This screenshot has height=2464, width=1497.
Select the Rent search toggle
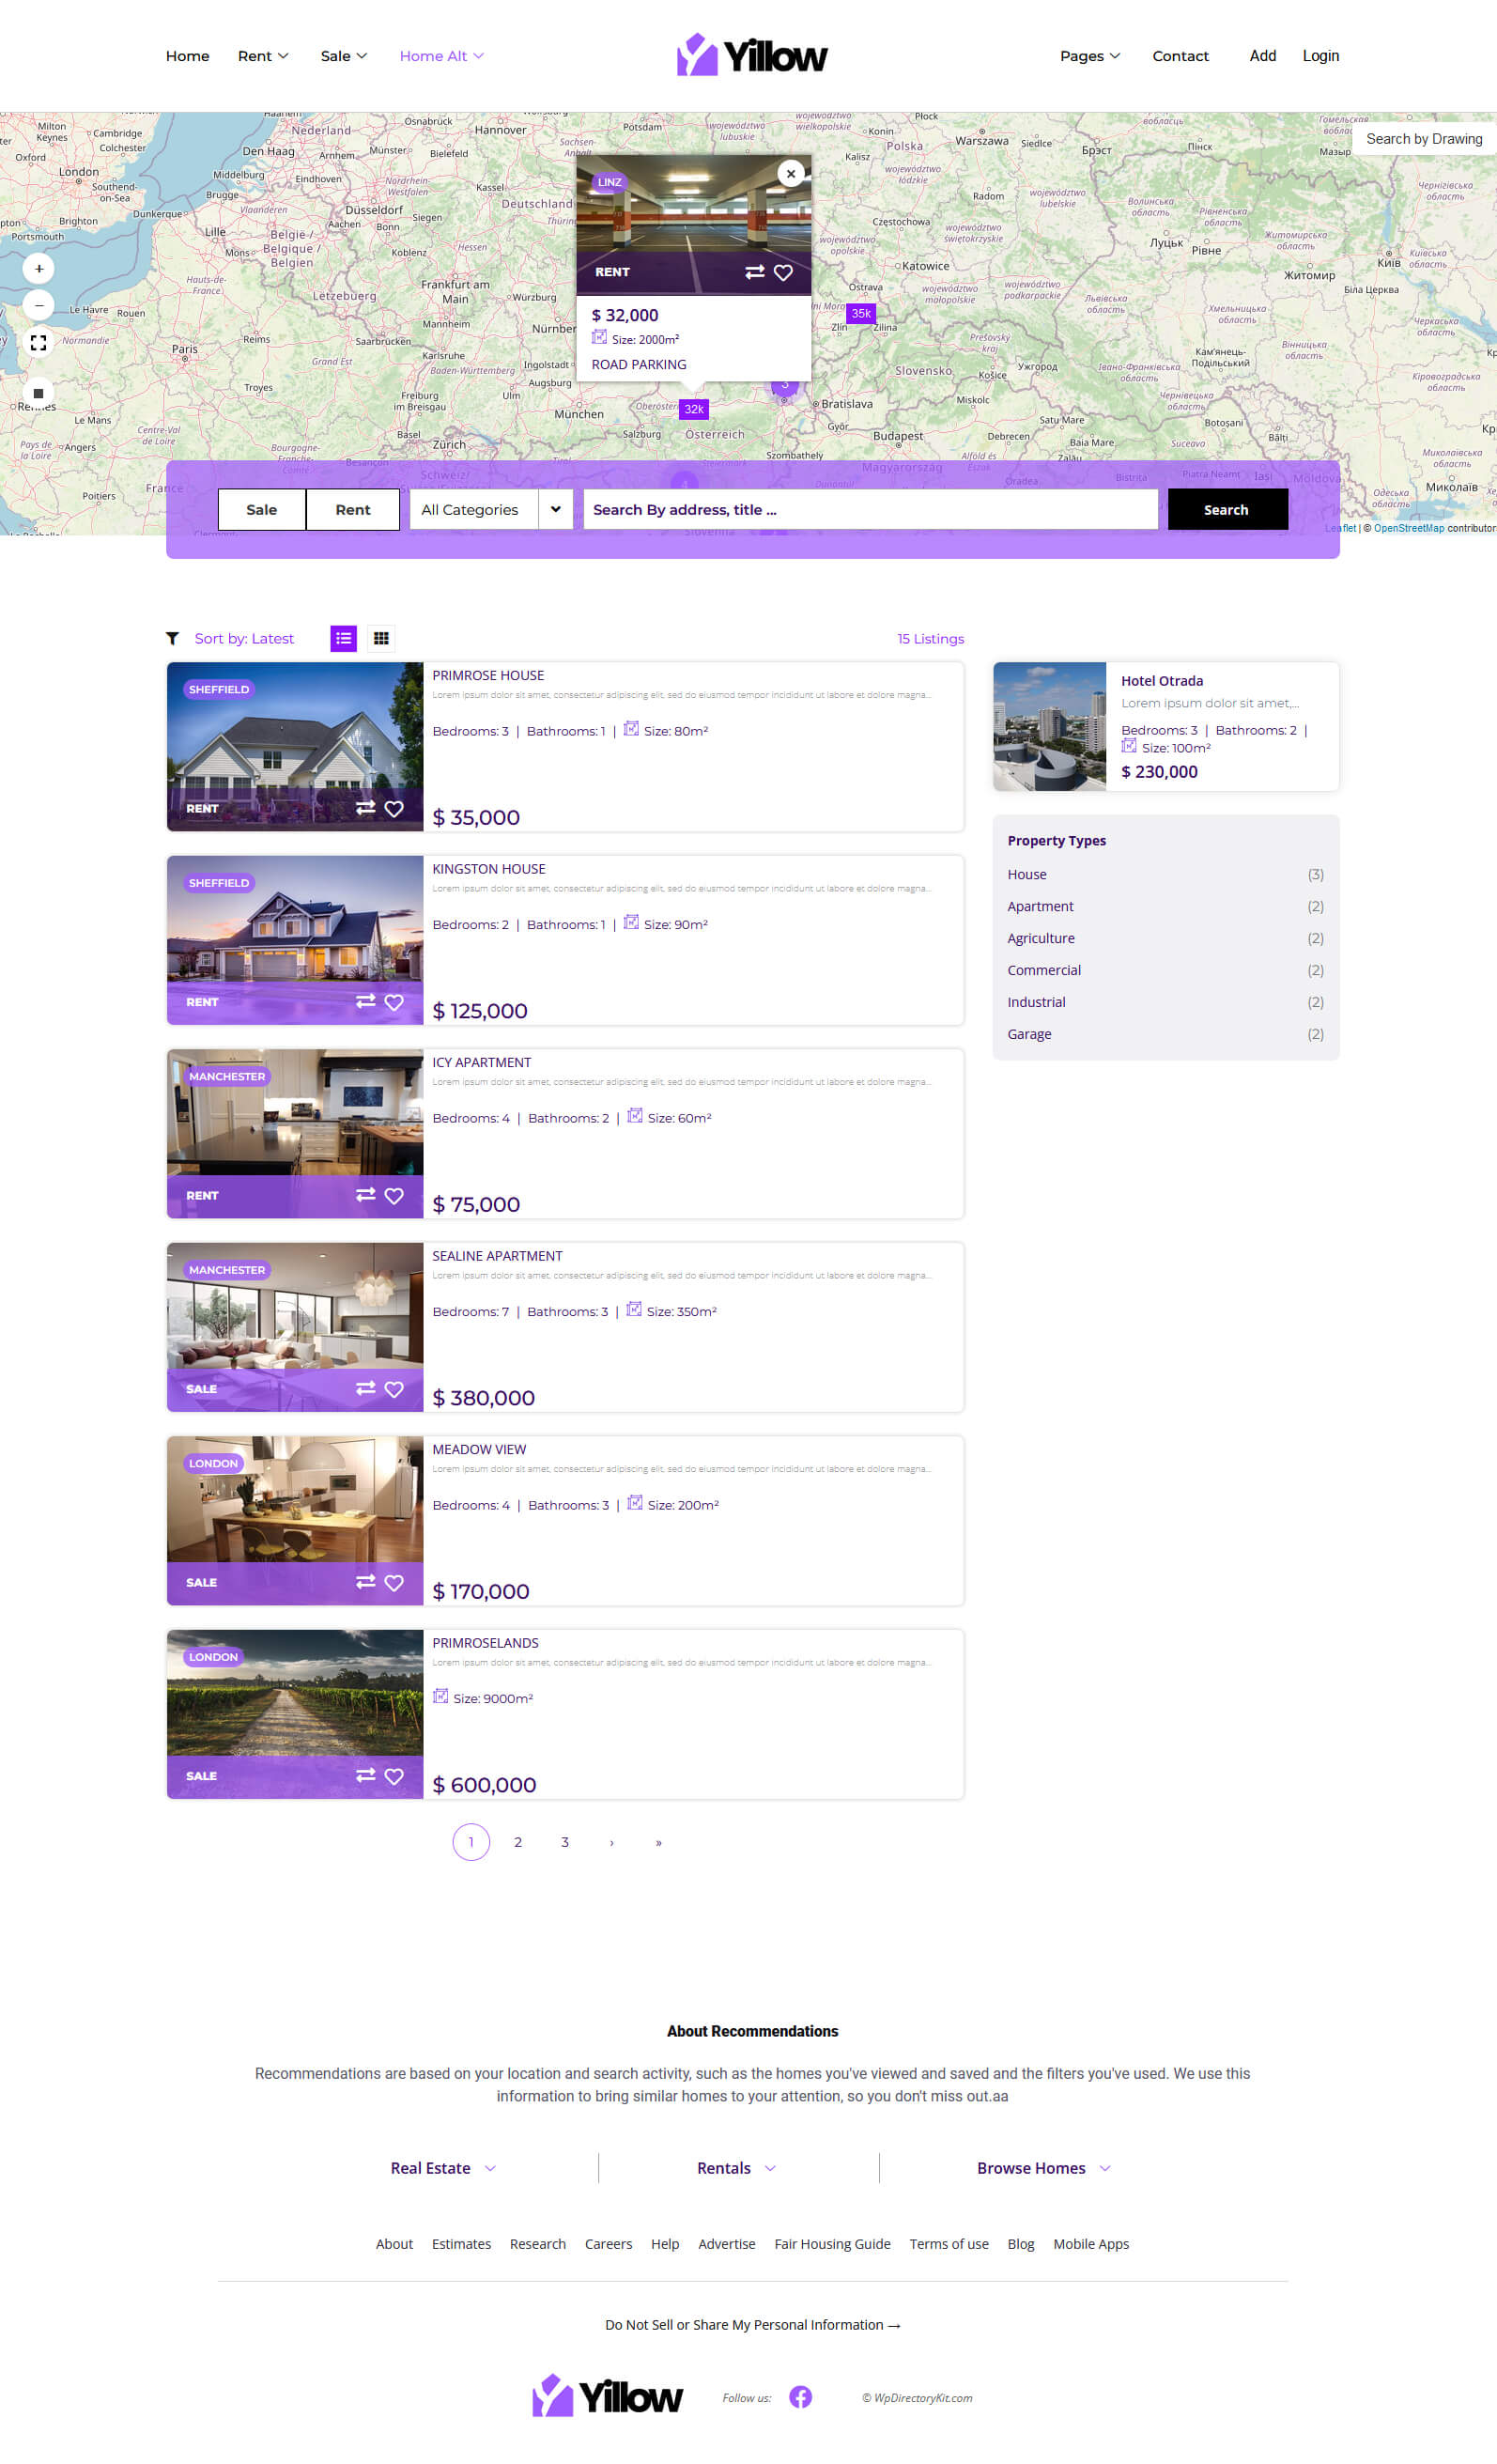[353, 509]
